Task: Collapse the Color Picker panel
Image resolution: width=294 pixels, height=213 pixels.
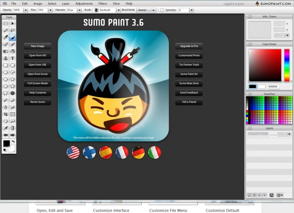Action: [x=250, y=44]
